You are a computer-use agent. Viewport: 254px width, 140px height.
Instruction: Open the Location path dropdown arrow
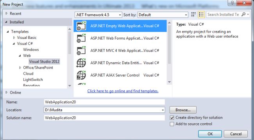(163, 110)
